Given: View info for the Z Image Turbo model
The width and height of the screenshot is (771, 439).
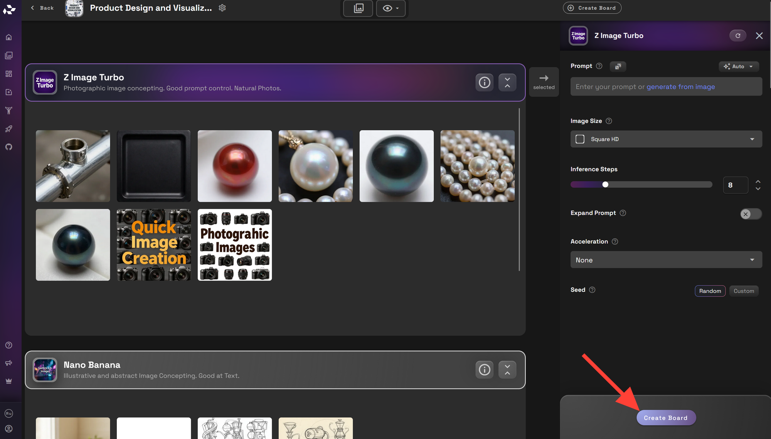Looking at the screenshot, I should (484, 82).
